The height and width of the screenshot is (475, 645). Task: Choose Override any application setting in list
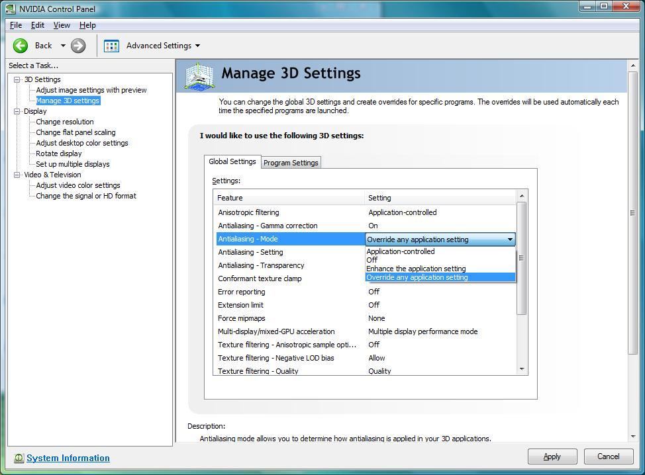pyautogui.click(x=440, y=277)
